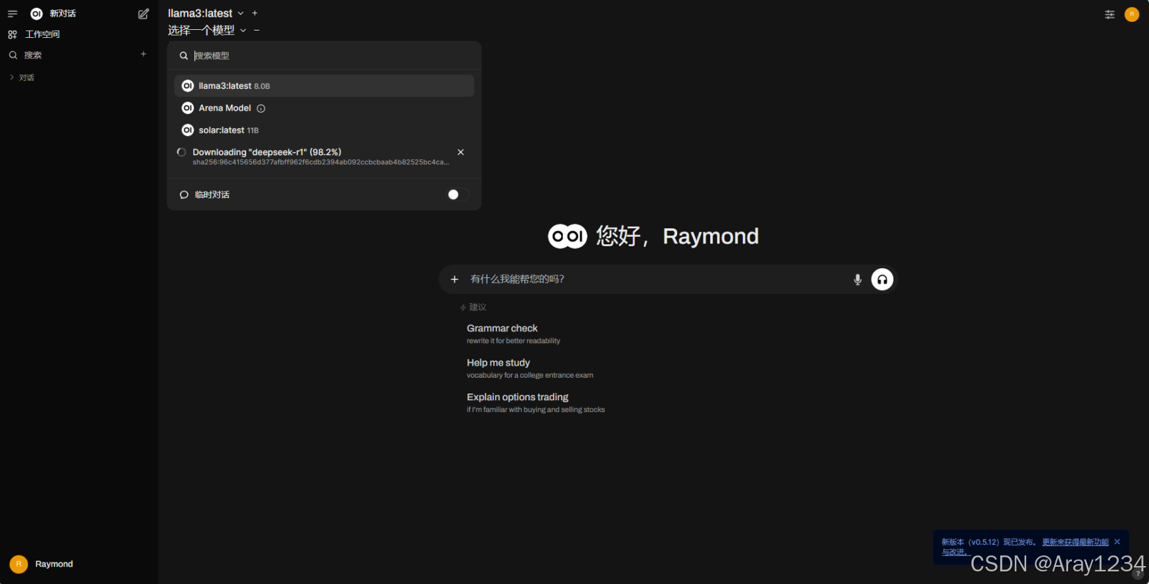The height and width of the screenshot is (584, 1149).
Task: Cancel the deepseek-r1 download
Action: point(461,152)
